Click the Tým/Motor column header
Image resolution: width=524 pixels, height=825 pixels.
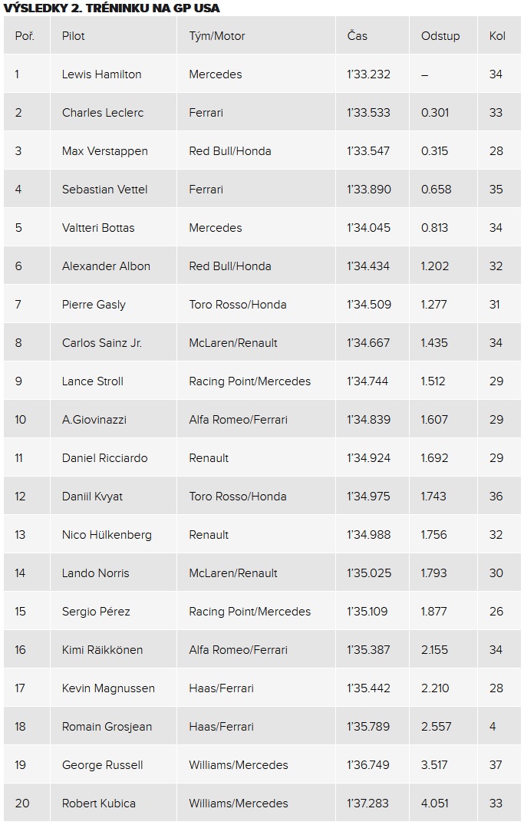[x=217, y=36]
